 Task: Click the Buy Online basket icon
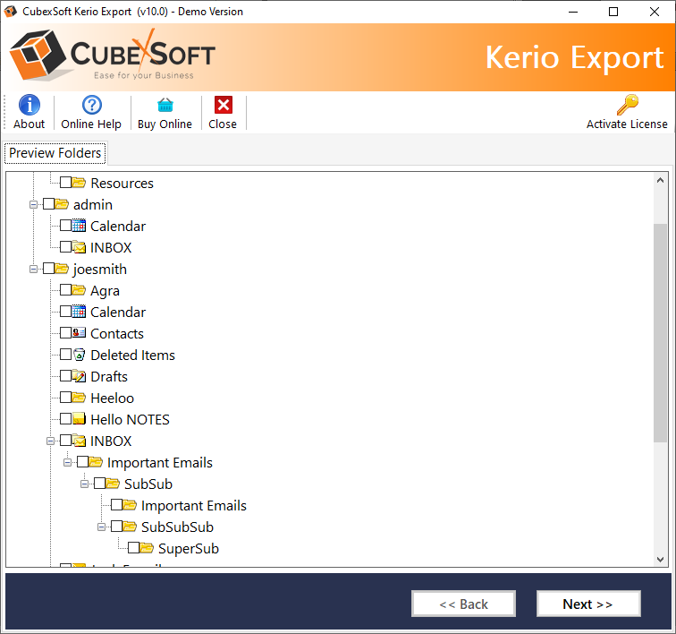[x=165, y=105]
